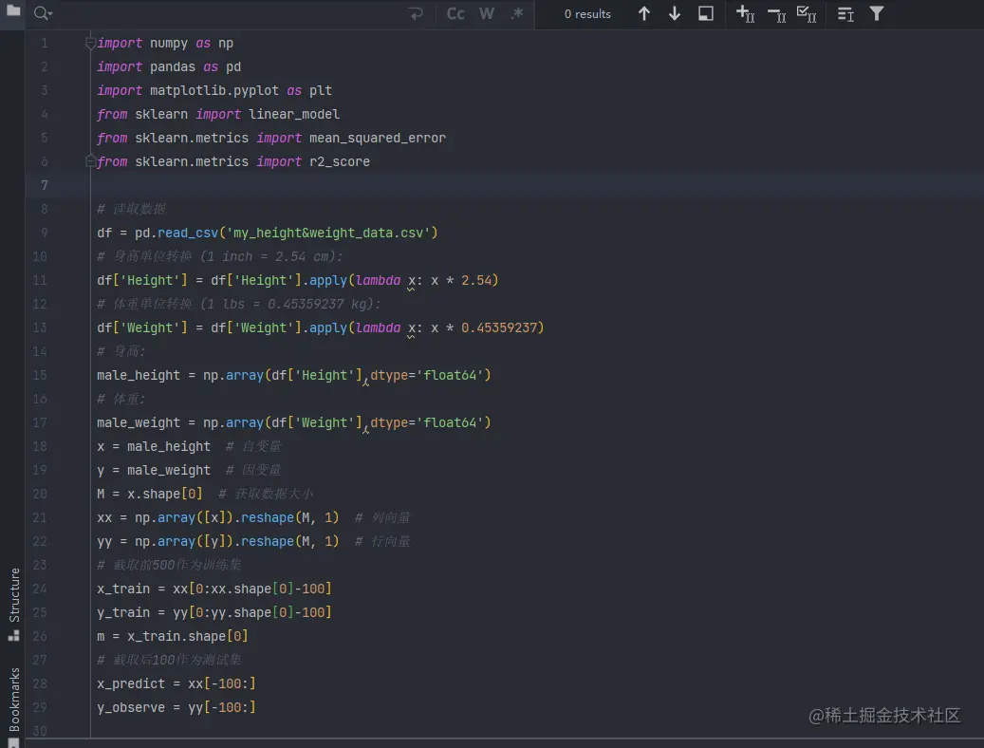Select all occurrences icon

point(807,14)
